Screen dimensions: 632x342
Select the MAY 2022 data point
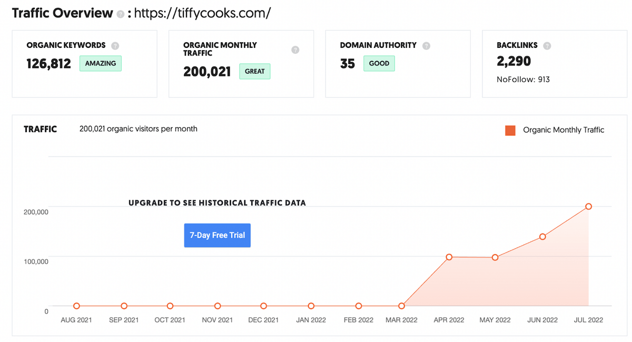point(496,258)
